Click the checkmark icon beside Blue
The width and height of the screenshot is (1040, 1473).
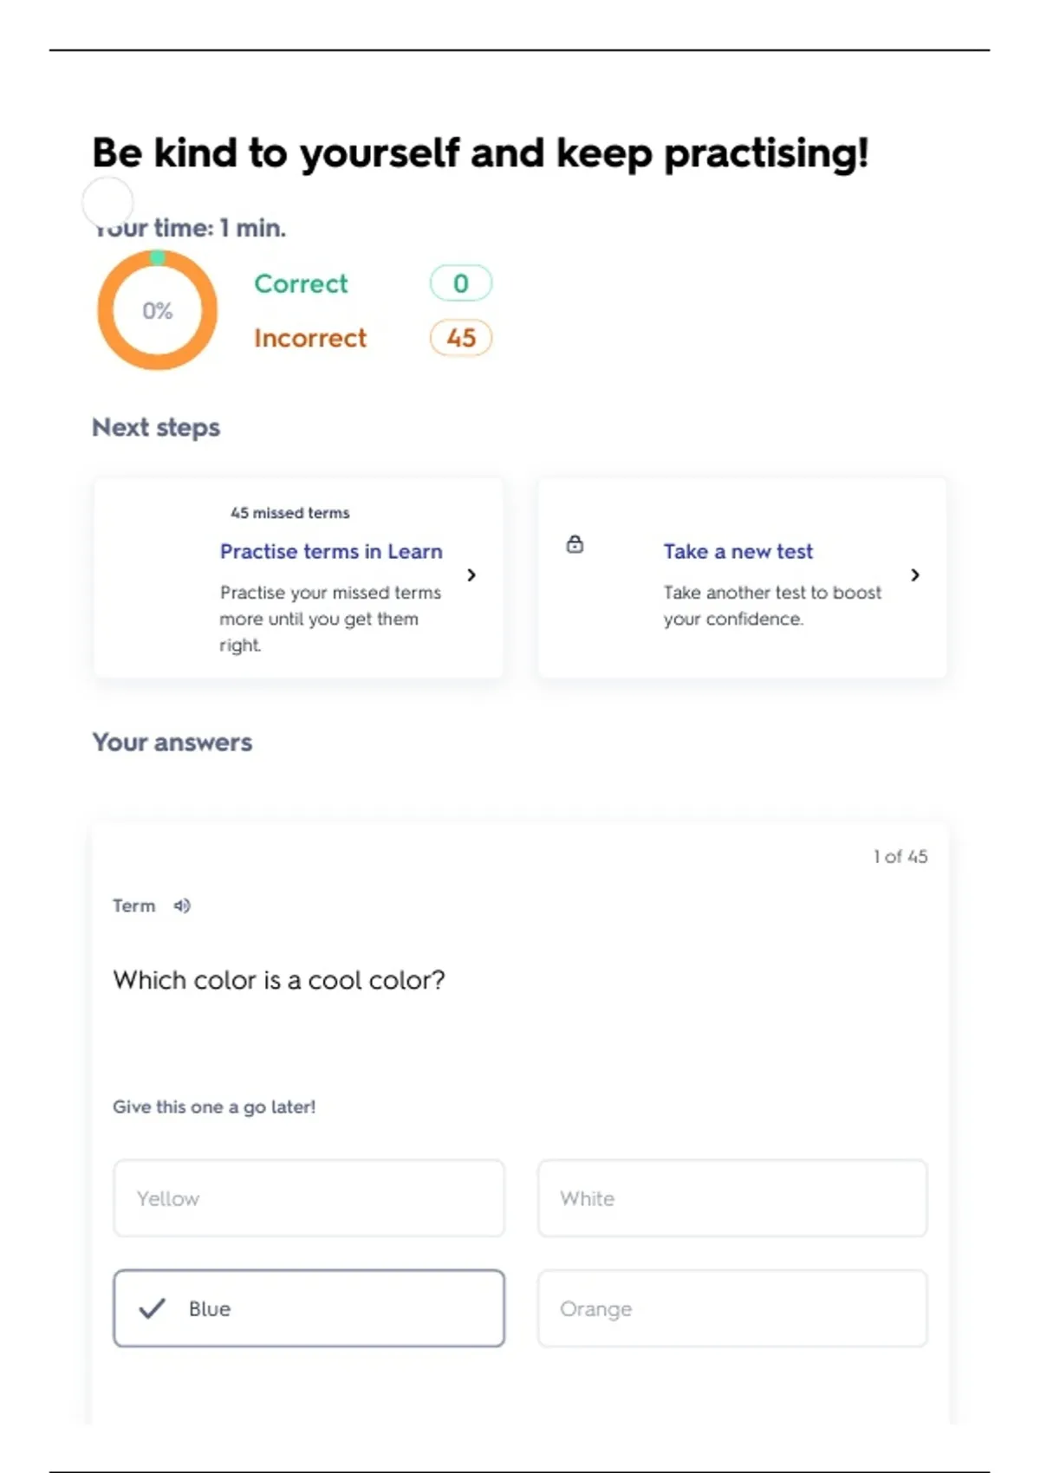point(153,1308)
